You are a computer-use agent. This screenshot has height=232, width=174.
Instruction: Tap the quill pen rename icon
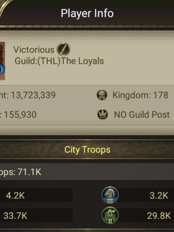pyautogui.click(x=64, y=49)
